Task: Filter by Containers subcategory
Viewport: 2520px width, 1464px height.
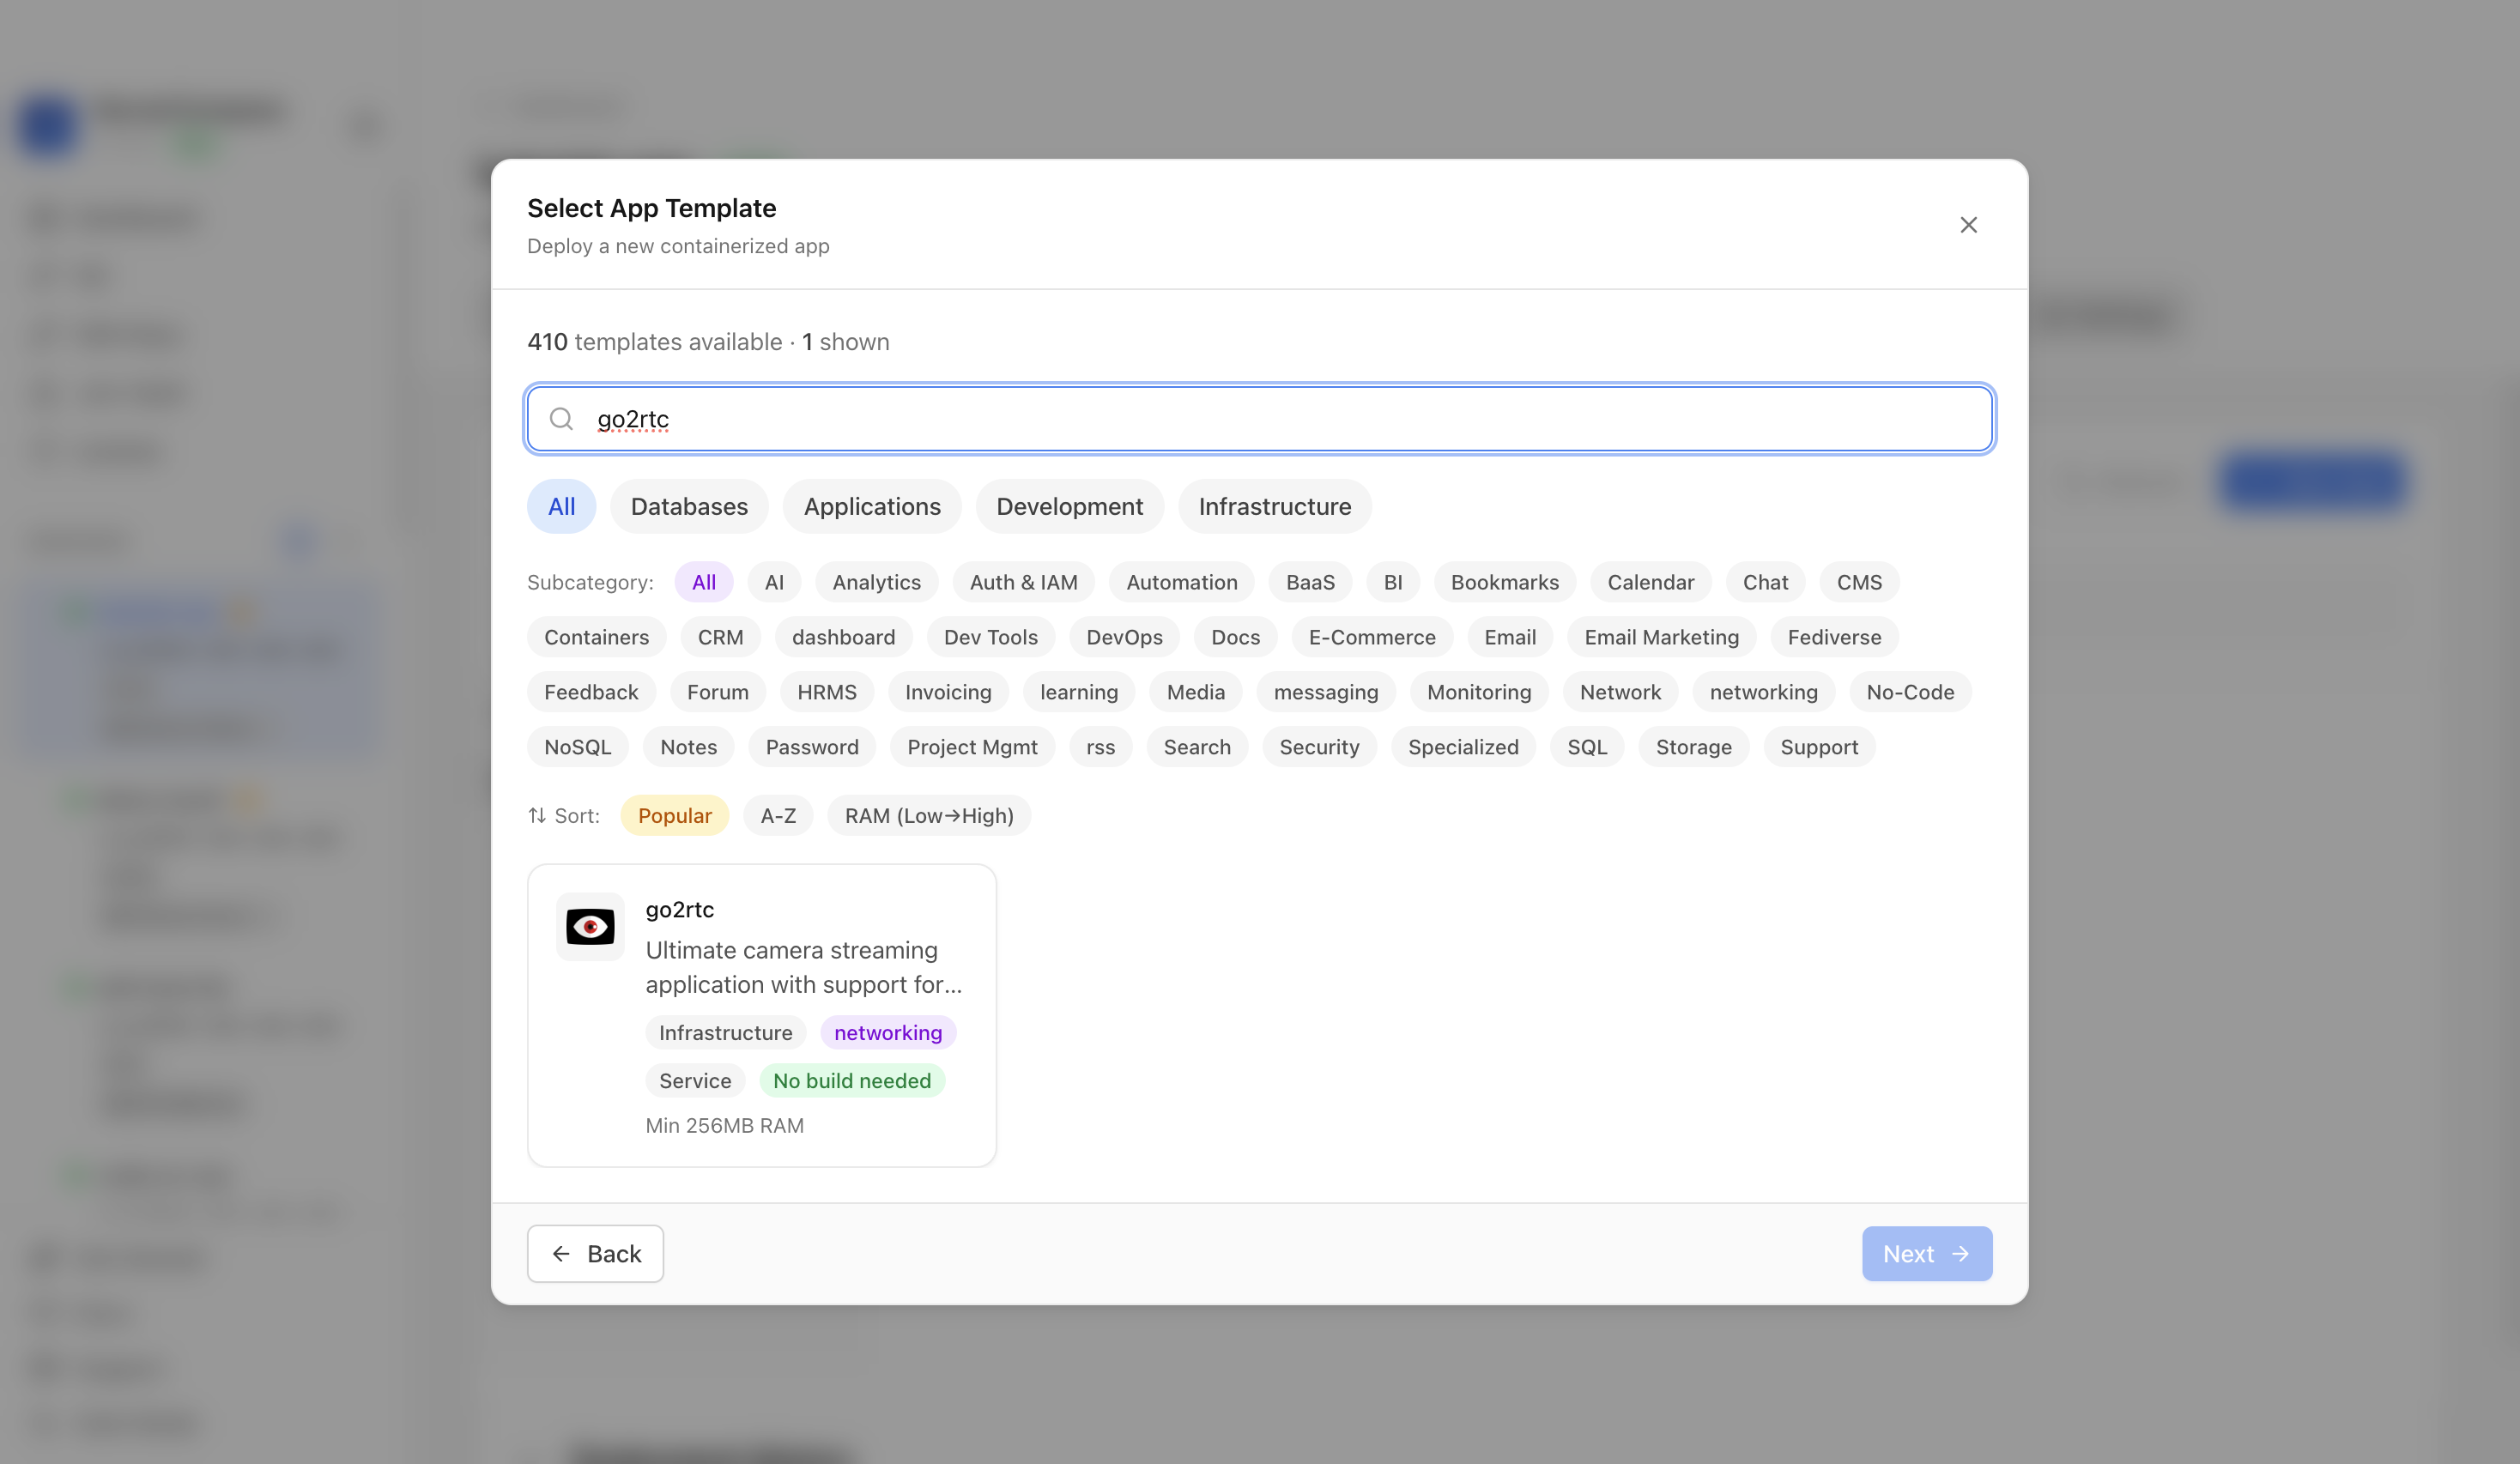Action: pos(596,637)
